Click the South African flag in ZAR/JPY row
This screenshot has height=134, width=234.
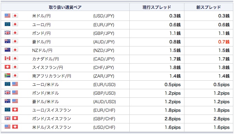pos(8,76)
